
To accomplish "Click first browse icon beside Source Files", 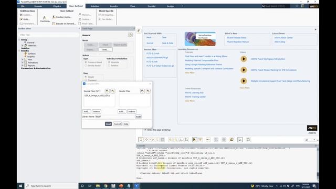I will click(107, 91).
